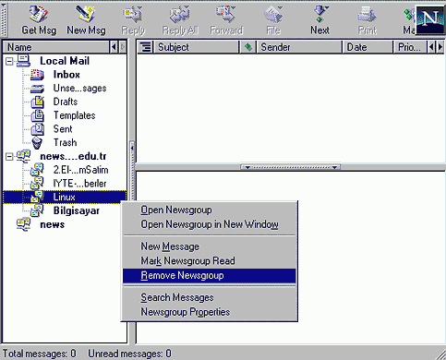Click Remove Newsgroup menu entry
The height and width of the screenshot is (360, 446).
210,276
